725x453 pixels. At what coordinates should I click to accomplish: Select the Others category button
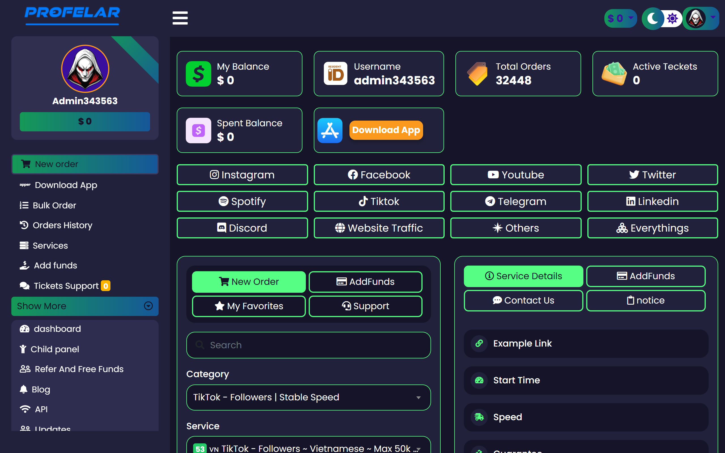tap(516, 228)
